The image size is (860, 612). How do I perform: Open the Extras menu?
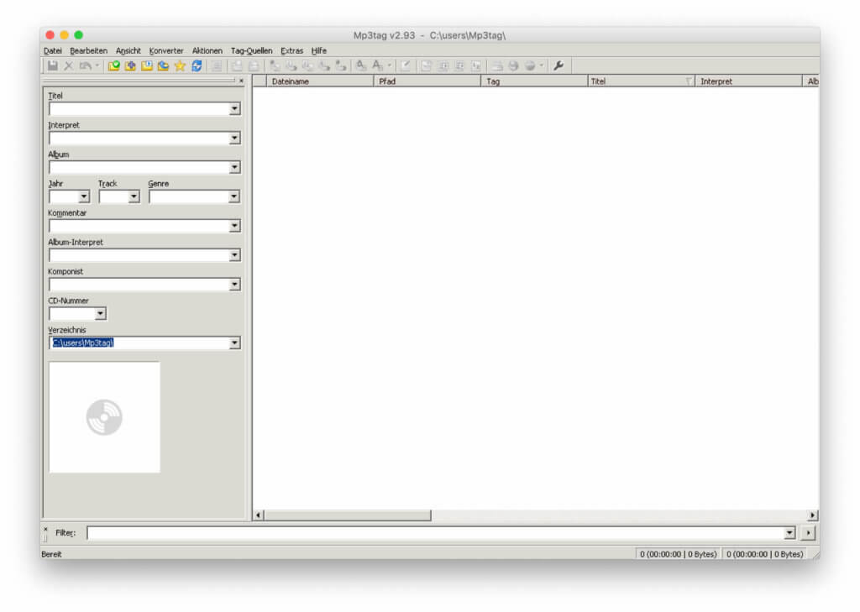coord(291,50)
